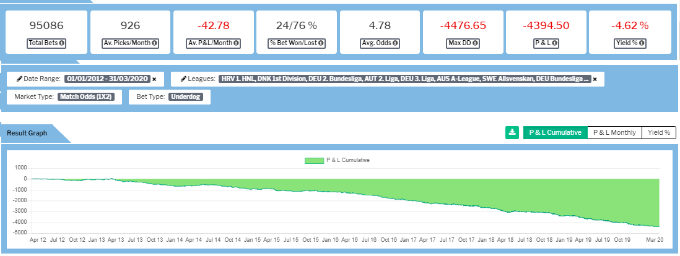Edit Date Range via pencil icon
This screenshot has height=256, width=680.
[x=20, y=79]
